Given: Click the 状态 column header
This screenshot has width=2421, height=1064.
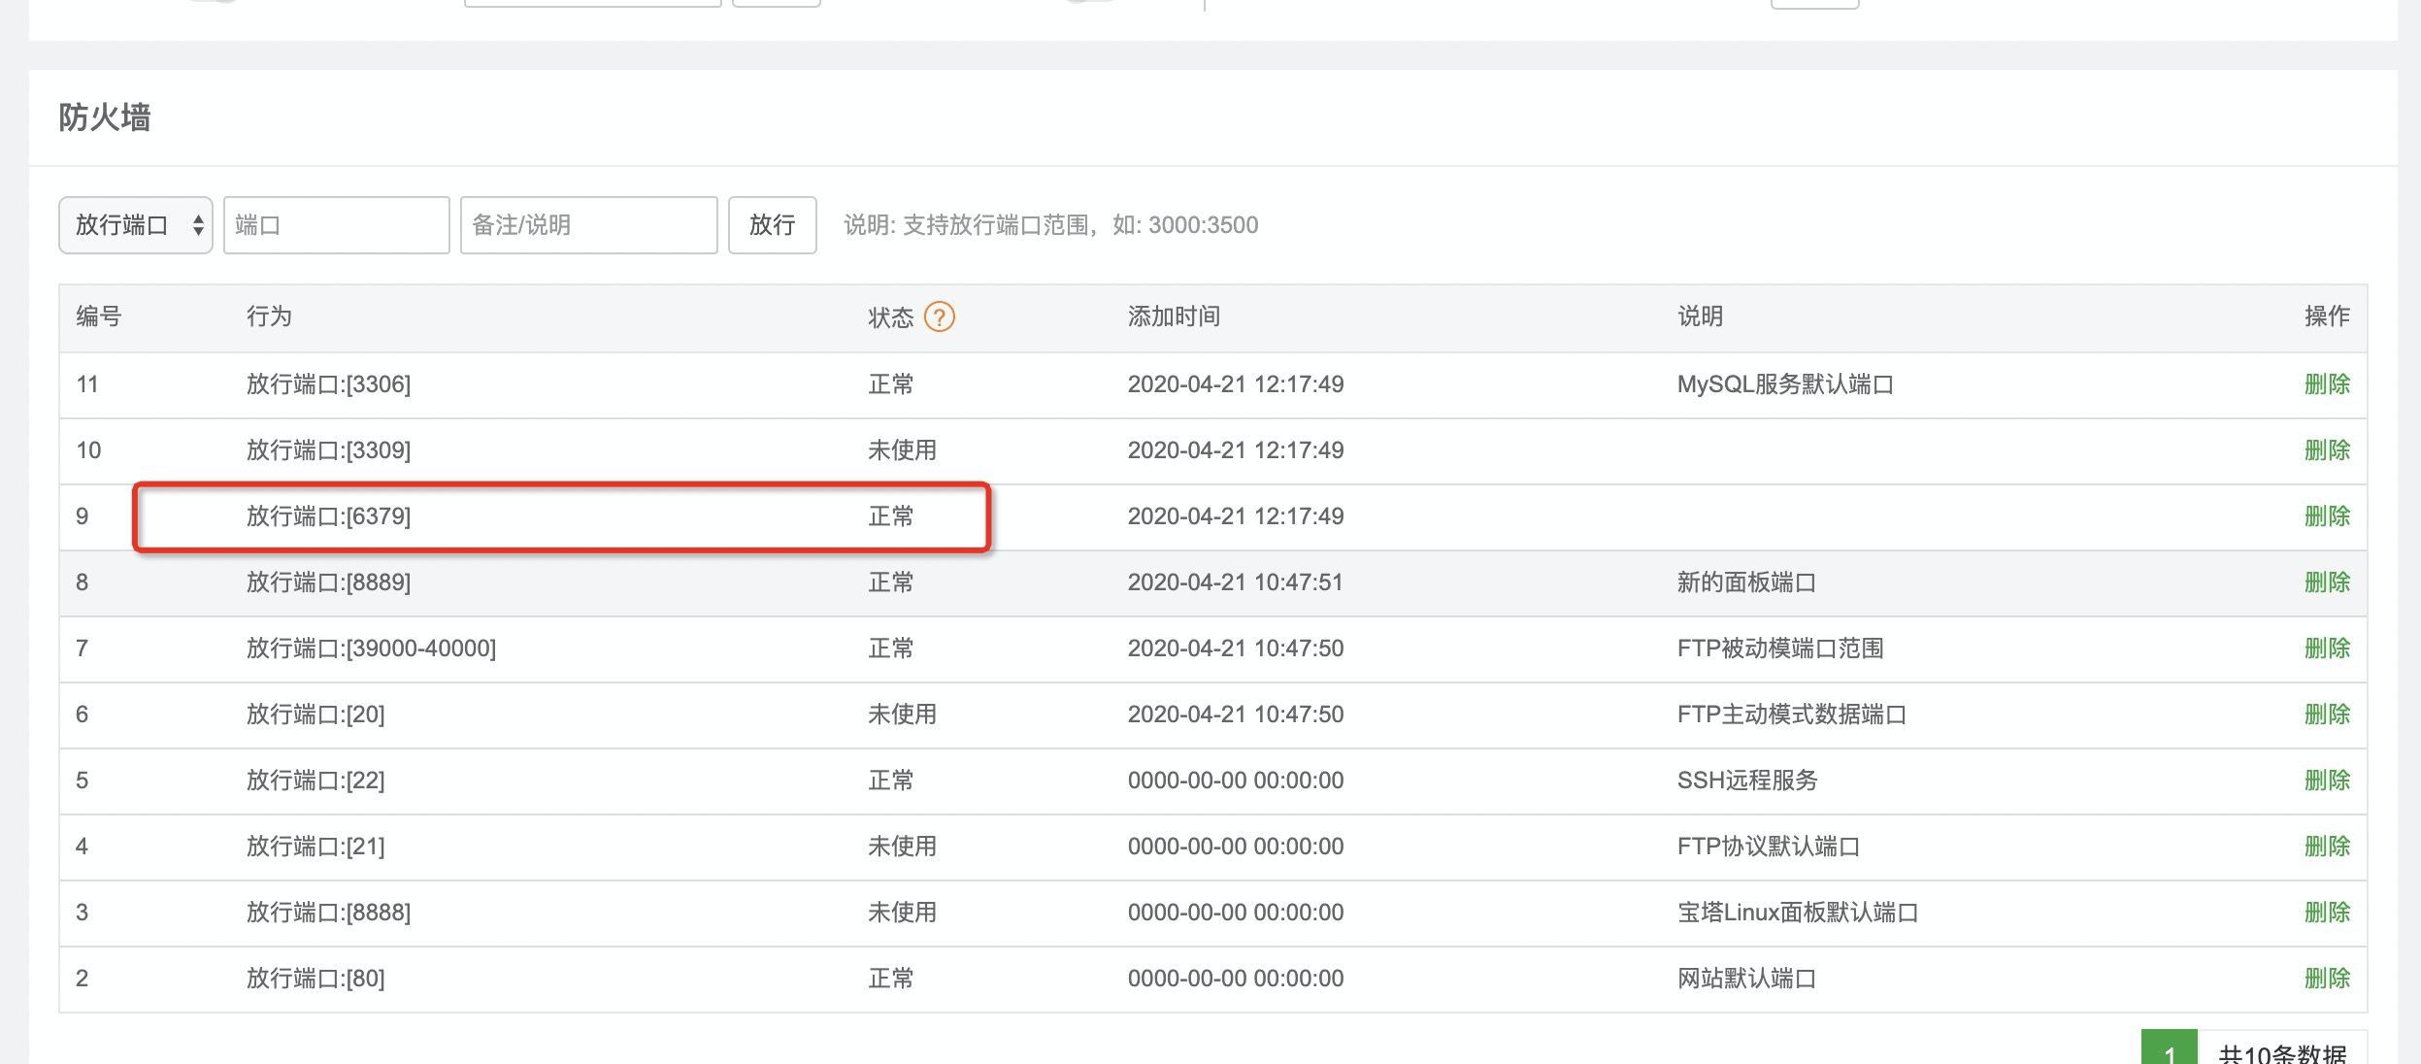Looking at the screenshot, I should [x=890, y=317].
